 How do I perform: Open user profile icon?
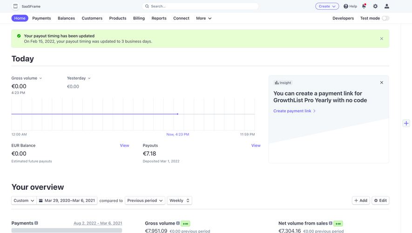387,6
